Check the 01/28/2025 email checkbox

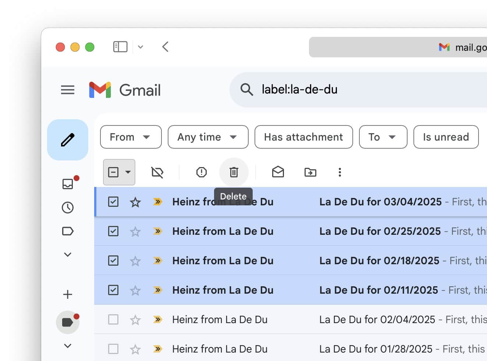(113, 349)
